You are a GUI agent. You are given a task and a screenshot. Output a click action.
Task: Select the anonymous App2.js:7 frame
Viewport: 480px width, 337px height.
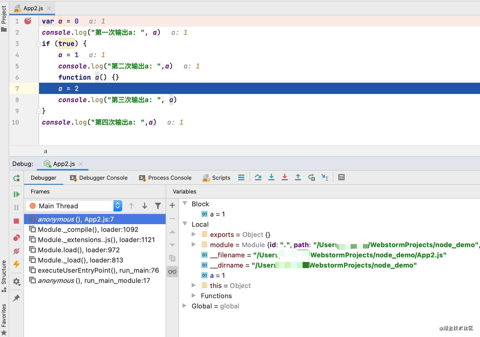pyautogui.click(x=95, y=219)
